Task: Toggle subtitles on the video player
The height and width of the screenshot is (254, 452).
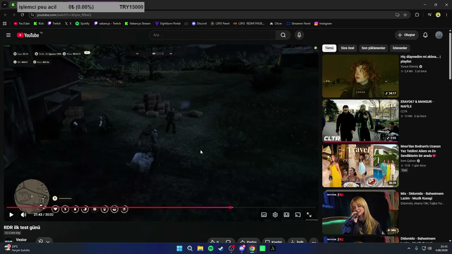Action: click(264, 214)
